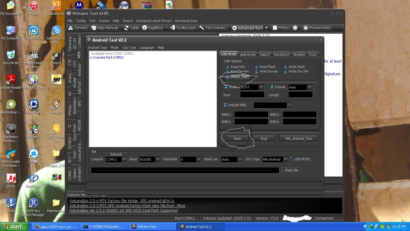Image resolution: width=410 pixels, height=231 pixels.
Task: Expand the Rebuild IMEI dropdown
Action: [289, 105]
